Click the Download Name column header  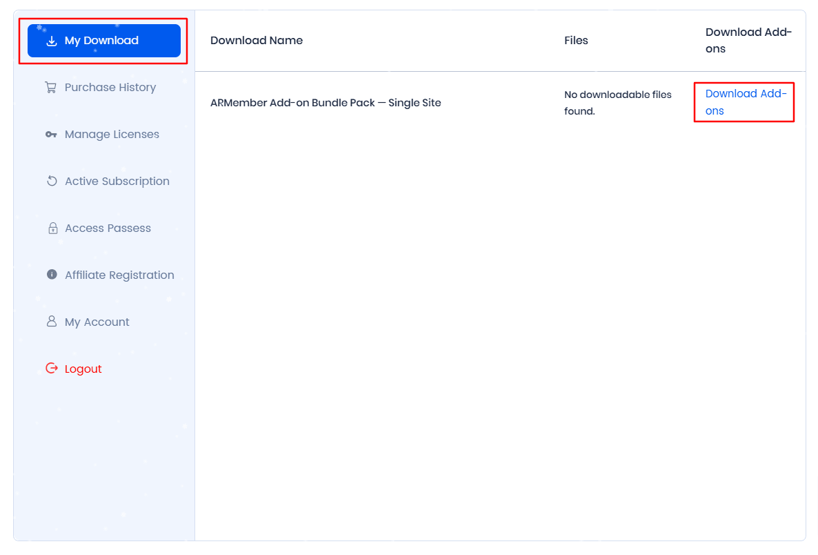coord(256,41)
